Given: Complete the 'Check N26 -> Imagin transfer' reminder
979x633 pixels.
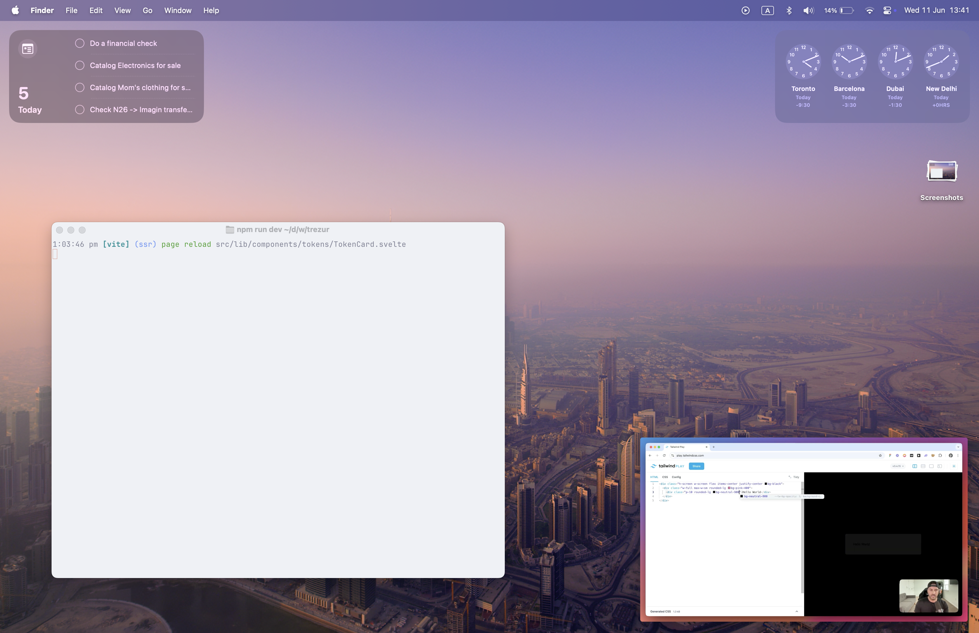Looking at the screenshot, I should (80, 109).
